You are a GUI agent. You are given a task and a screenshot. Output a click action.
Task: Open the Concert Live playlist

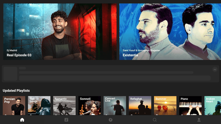tap(115, 105)
